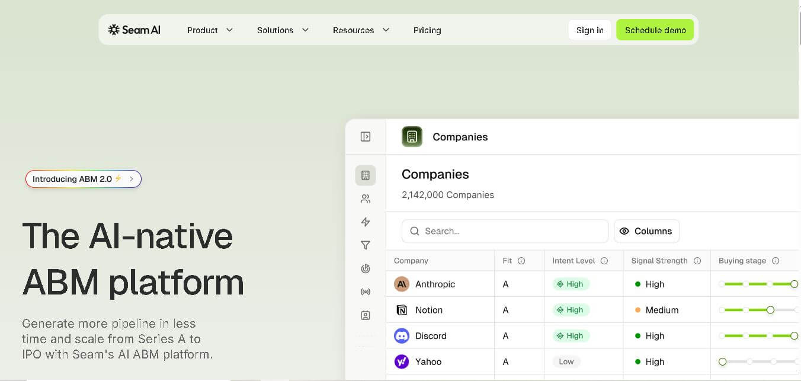This screenshot has width=801, height=381.
Task: Click the Yahoo company logo
Action: coord(402,361)
